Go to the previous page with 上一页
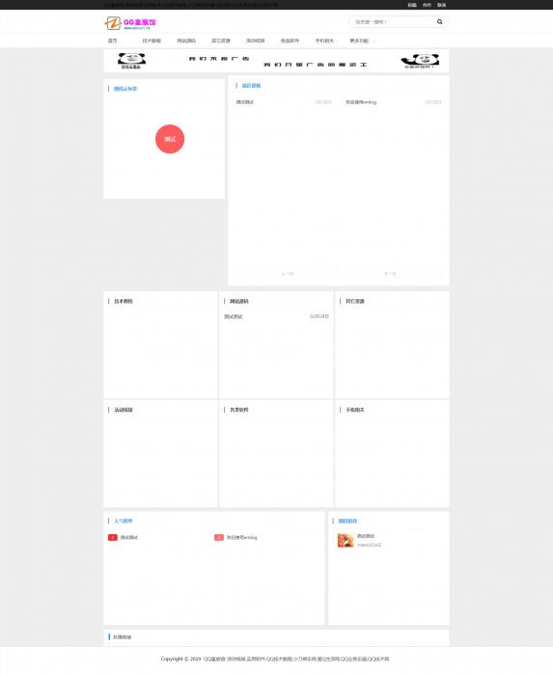Screen dimensions: 553x675 pyautogui.click(x=288, y=273)
